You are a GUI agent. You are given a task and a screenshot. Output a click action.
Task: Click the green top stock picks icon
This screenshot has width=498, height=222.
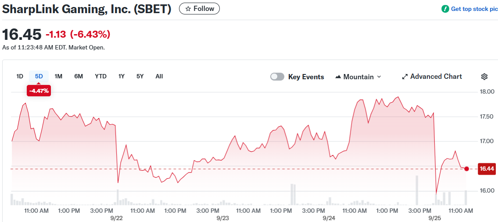(x=445, y=9)
